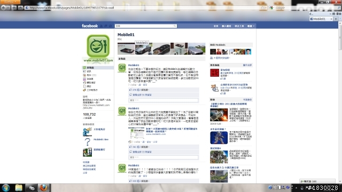Viewport: 342px width, 192px height.
Task: Open the Account dropdown in Facebook bar
Action: (x=251, y=26)
